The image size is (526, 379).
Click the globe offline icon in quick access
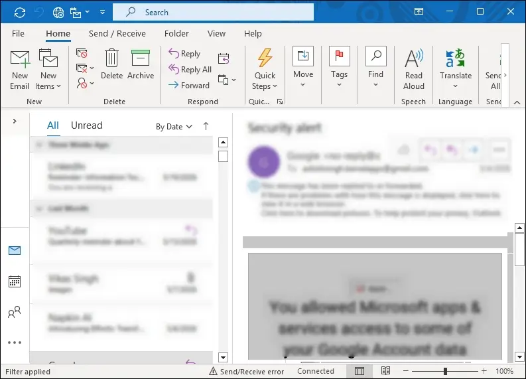pyautogui.click(x=58, y=13)
